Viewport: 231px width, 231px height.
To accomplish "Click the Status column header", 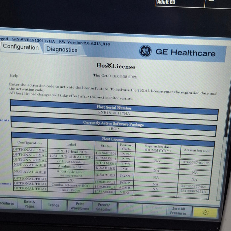I will pos(106,146).
